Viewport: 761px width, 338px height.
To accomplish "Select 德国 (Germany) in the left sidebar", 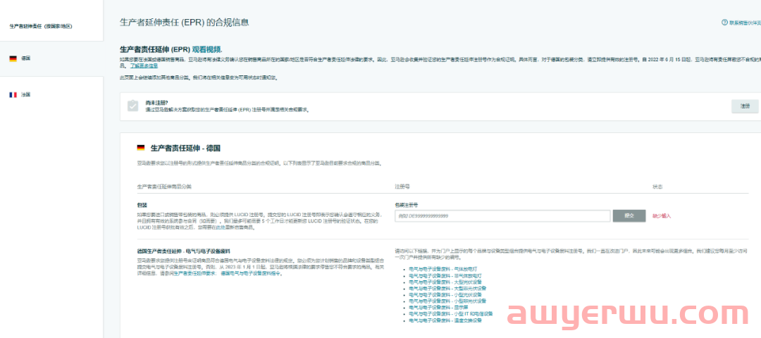I will point(26,58).
